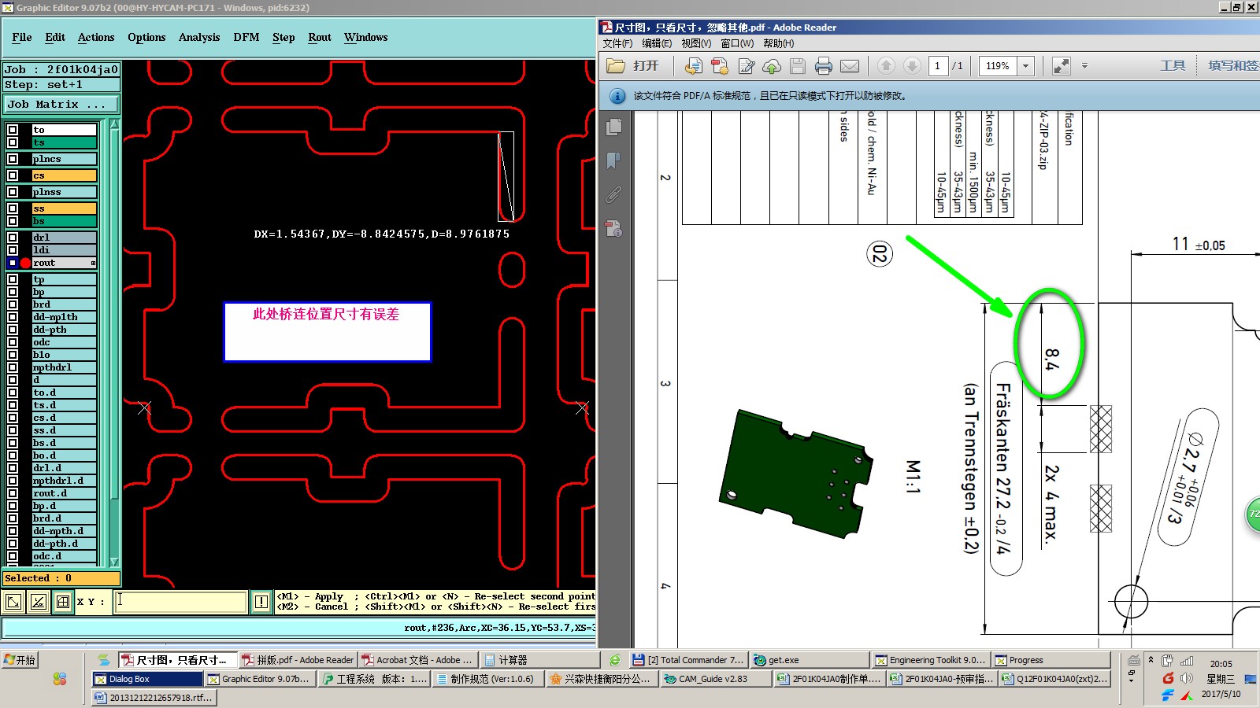The height and width of the screenshot is (708, 1260).
Task: Open a file with Adobe Reader's folder icon
Action: [x=616, y=66]
